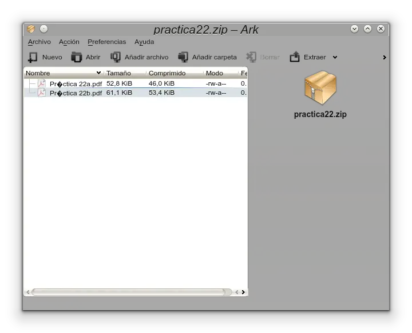Click the 53,4 KiB compressed cell
This screenshot has width=412, height=333.
pyautogui.click(x=161, y=93)
